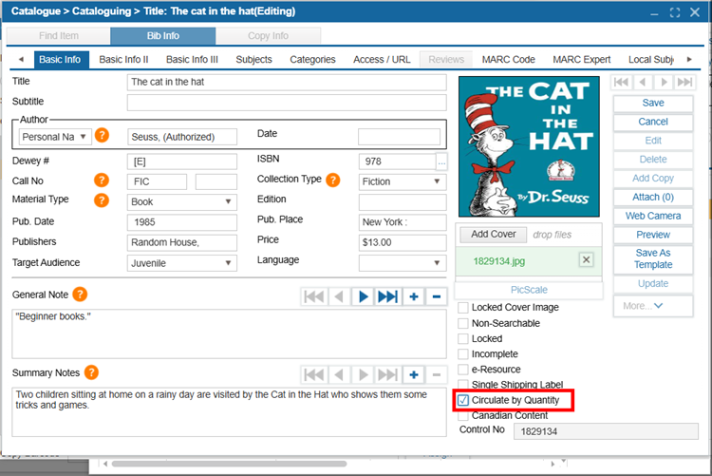Check the Canadian Content option
Screen dimensions: 712x476
(463, 415)
